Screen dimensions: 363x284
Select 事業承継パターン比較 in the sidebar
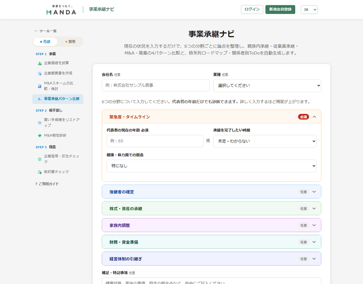click(58, 99)
